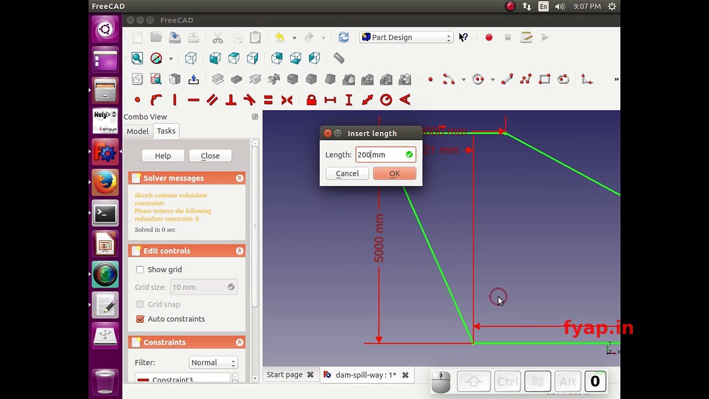709x399 pixels.
Task: Apply tangent constraint
Action: pos(250,100)
